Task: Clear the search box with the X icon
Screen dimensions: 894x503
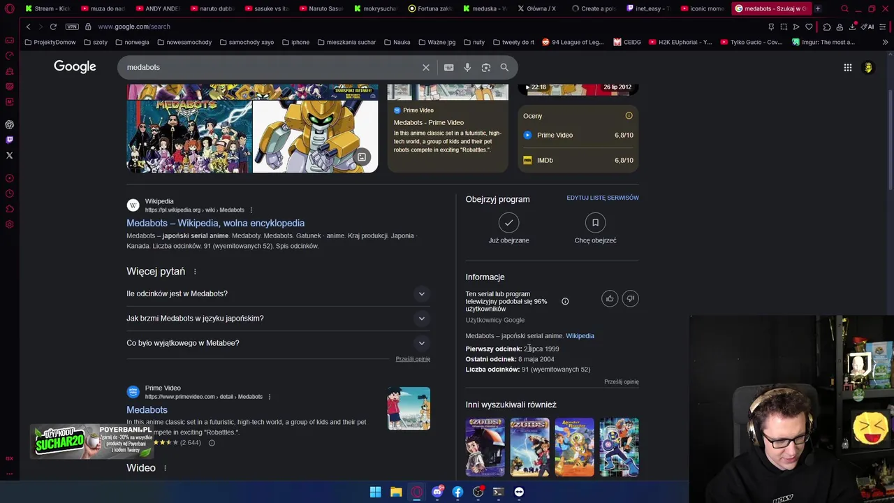Action: tap(425, 67)
